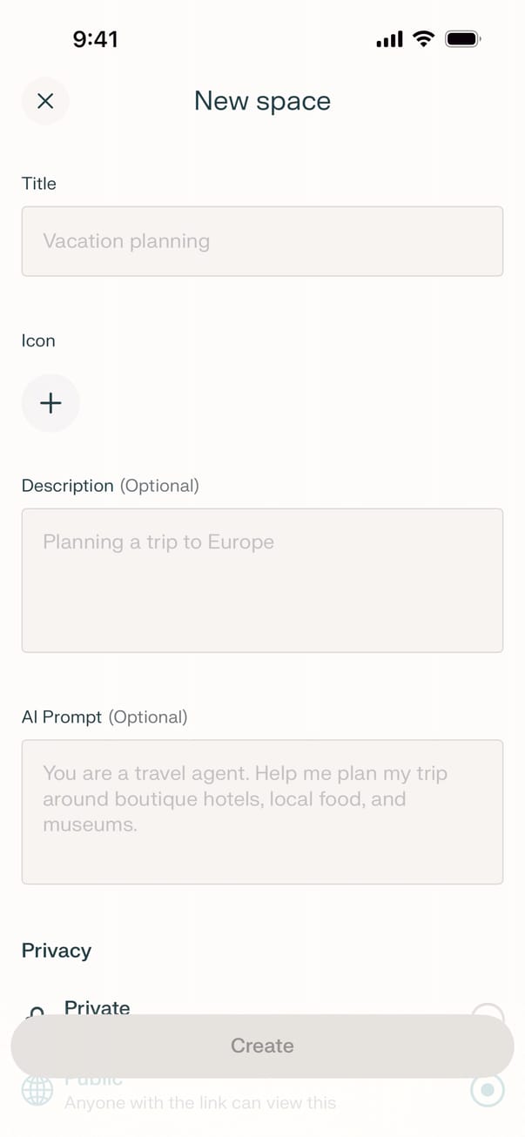
Task: Tap the cellular signal bars icon
Action: tap(389, 39)
